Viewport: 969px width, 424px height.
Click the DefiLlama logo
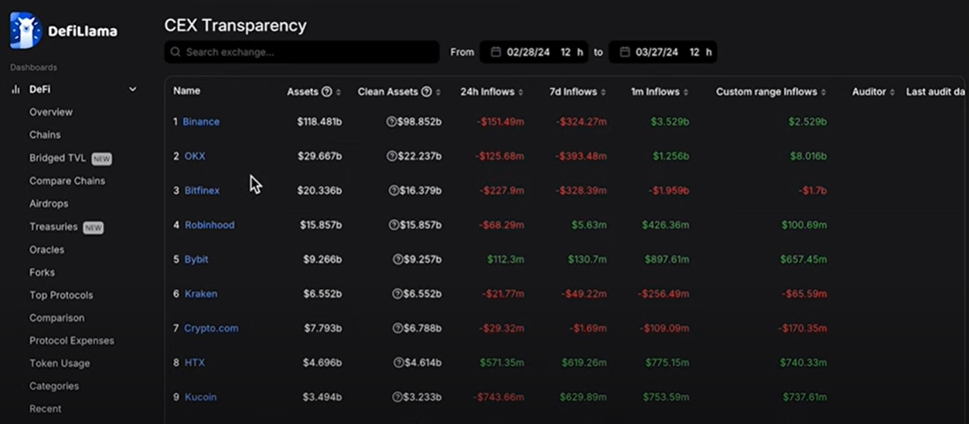pyautogui.click(x=64, y=30)
